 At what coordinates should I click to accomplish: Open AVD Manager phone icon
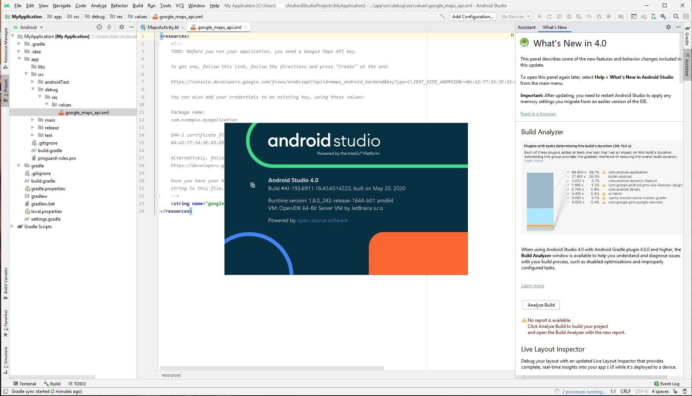pos(654,16)
